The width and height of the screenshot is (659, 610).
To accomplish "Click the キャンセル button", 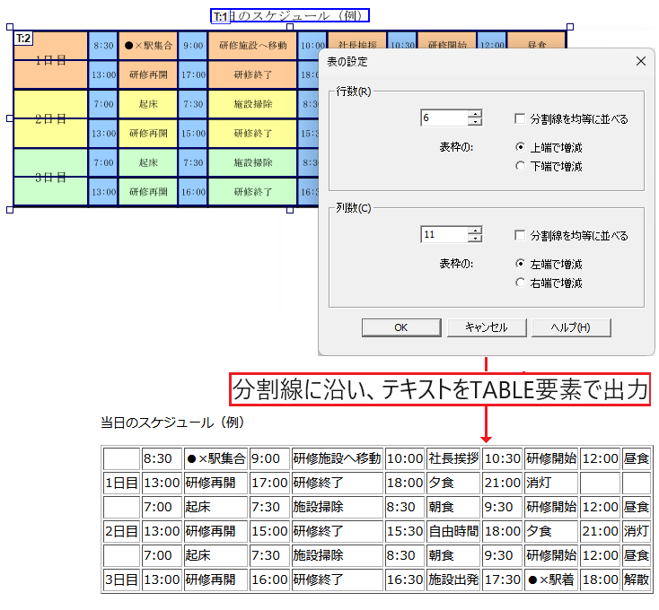I will click(x=486, y=327).
